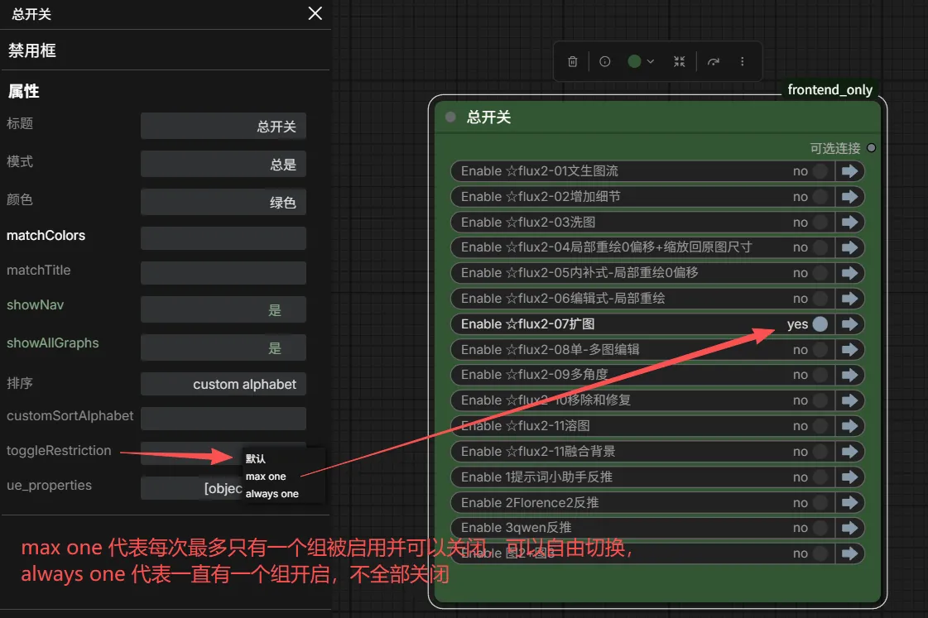Image resolution: width=928 pixels, height=618 pixels.
Task: Jump to group flux2-01文生图流 via arrow
Action: pos(850,171)
